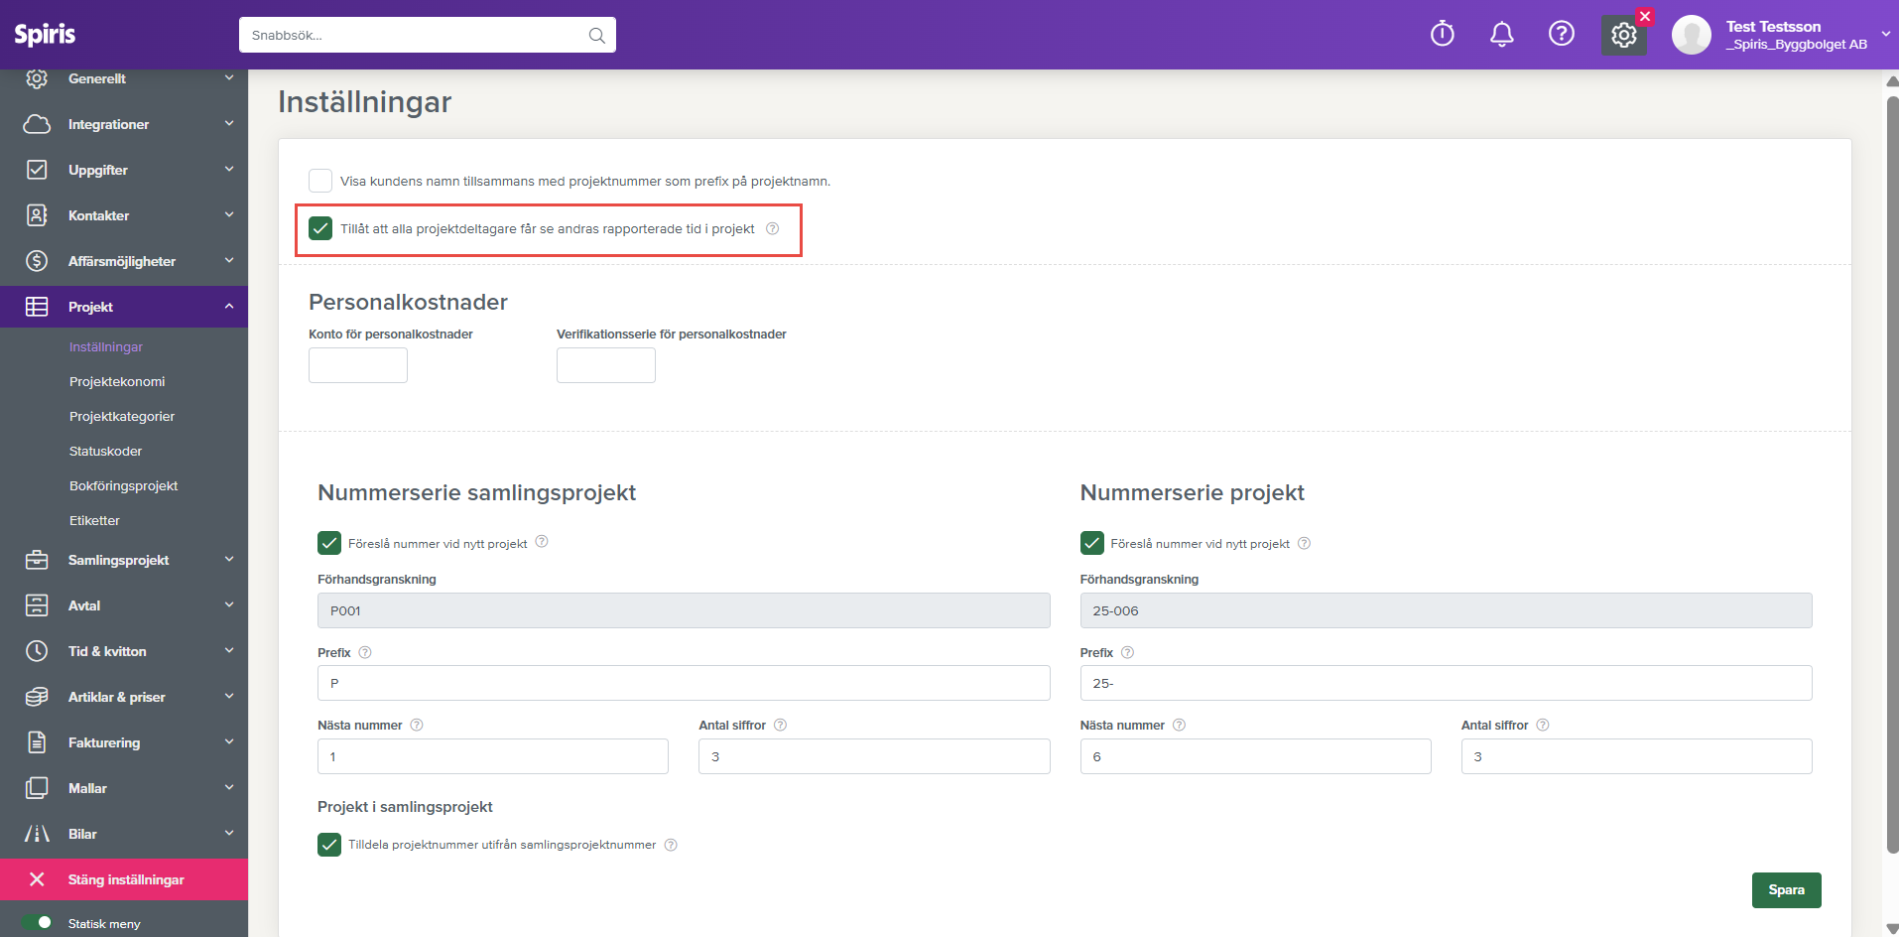
Task: Click Stäng inställningar
Action: coord(124,880)
